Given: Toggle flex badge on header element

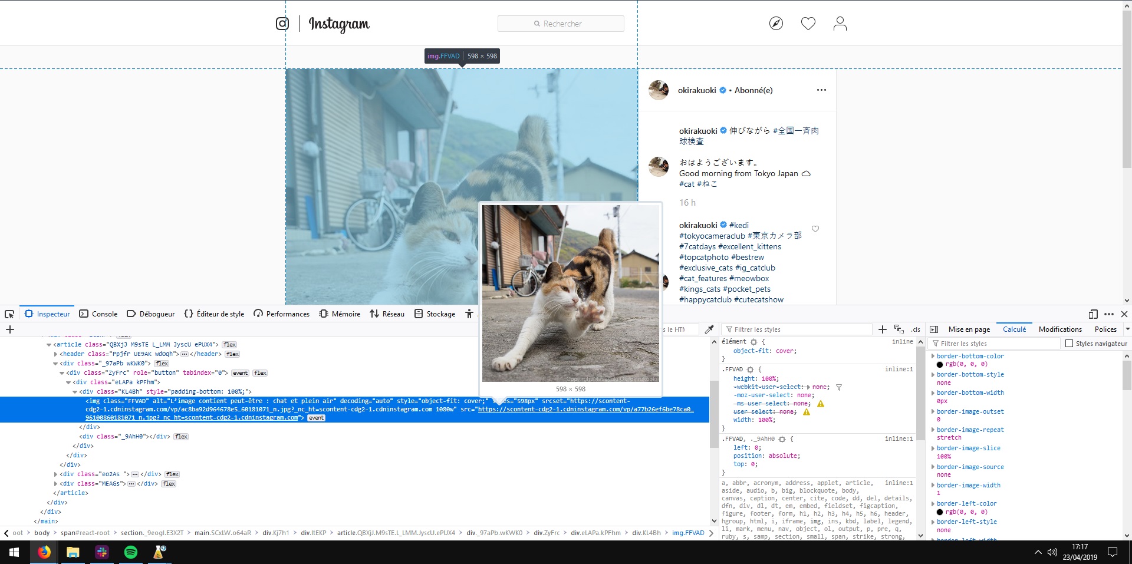Looking at the screenshot, I should click(x=232, y=354).
